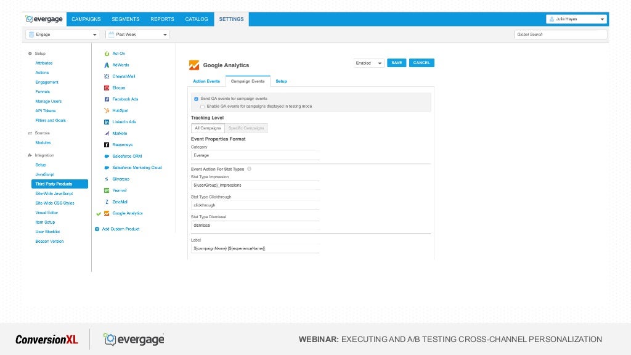Open Third Party Products in sidebar

(x=60, y=184)
